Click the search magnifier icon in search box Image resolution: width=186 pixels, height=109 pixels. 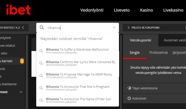(x=42, y=28)
